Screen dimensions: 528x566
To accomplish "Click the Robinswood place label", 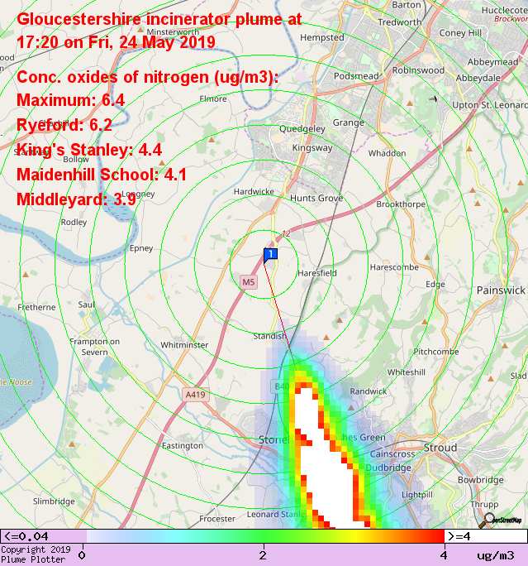I will tap(418, 70).
